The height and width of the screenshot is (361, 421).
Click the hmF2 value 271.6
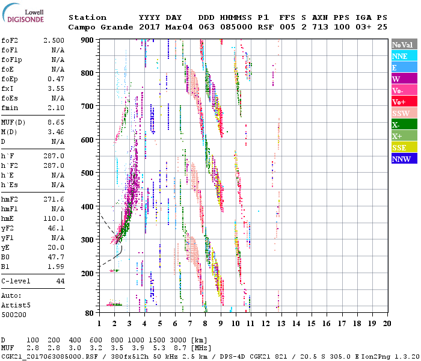[x=54, y=200]
